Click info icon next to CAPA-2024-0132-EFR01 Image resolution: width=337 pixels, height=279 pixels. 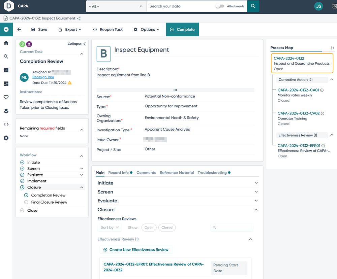coord(323,145)
